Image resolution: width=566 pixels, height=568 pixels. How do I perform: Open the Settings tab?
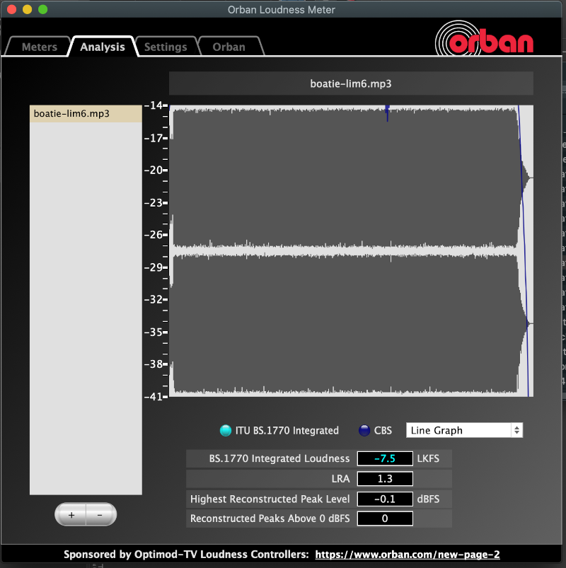166,47
